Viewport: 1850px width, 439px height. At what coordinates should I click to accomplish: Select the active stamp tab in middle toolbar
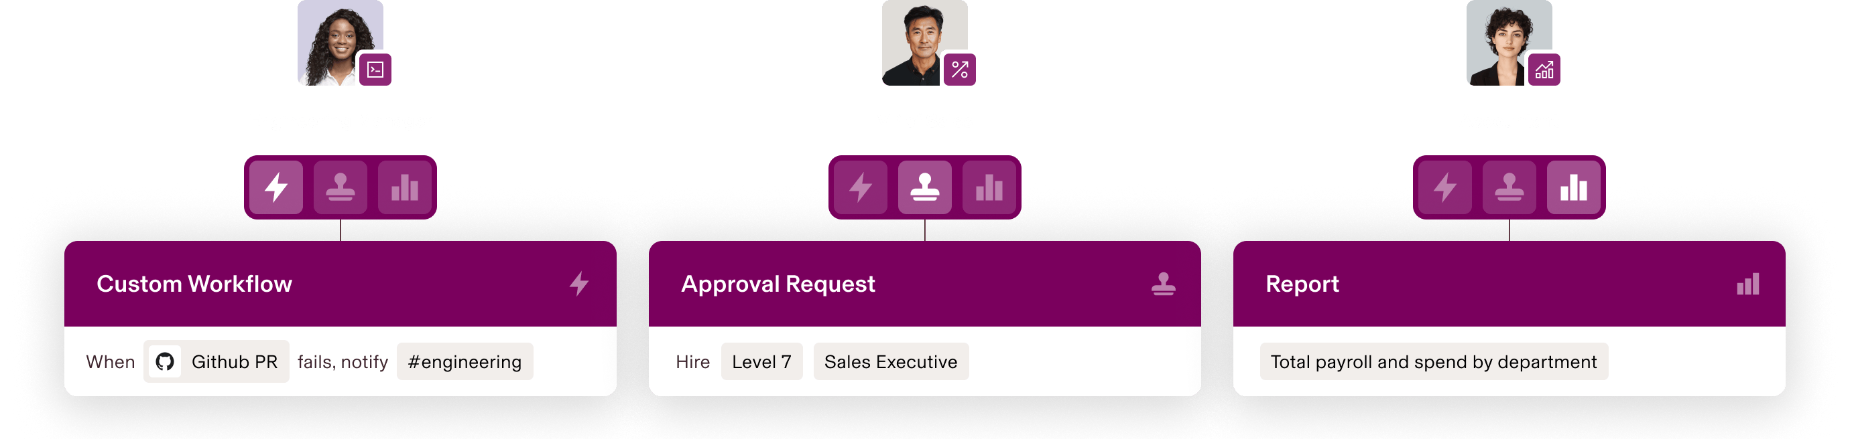[925, 187]
